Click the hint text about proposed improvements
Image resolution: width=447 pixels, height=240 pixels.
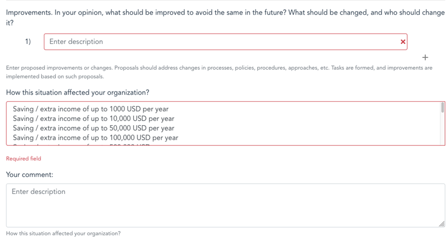coord(219,72)
